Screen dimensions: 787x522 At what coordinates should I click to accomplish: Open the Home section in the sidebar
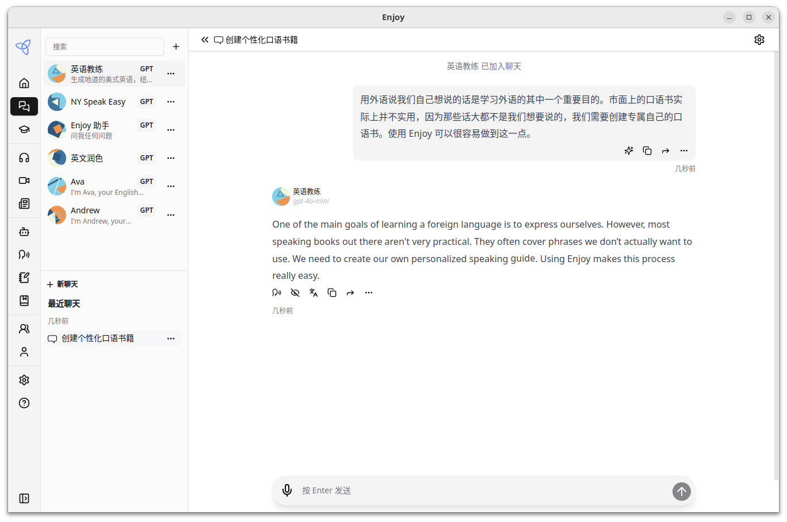(x=24, y=83)
